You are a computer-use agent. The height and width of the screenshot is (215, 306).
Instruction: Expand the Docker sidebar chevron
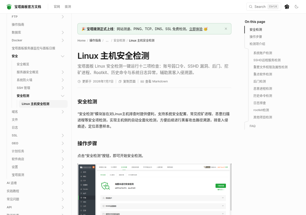[63, 40]
